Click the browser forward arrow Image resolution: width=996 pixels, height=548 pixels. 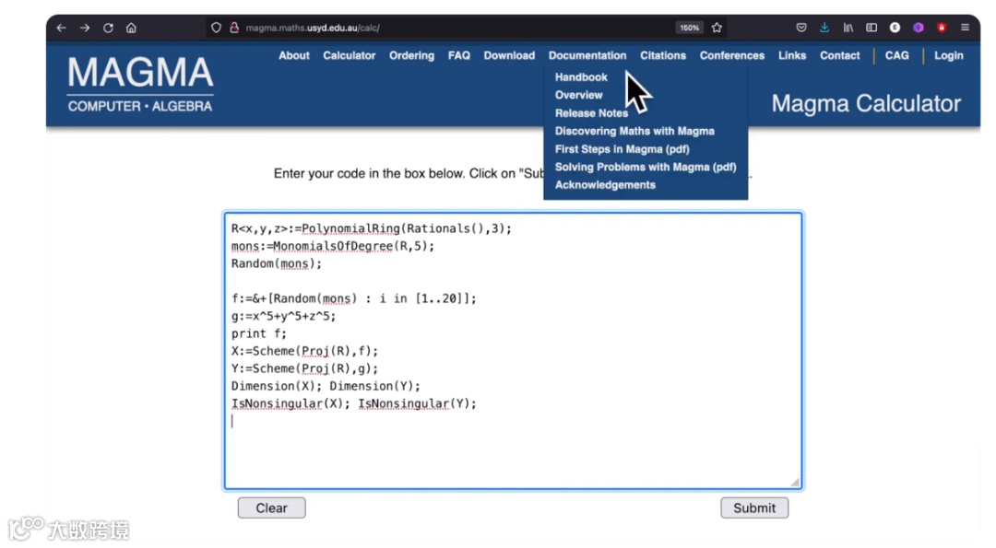[85, 28]
